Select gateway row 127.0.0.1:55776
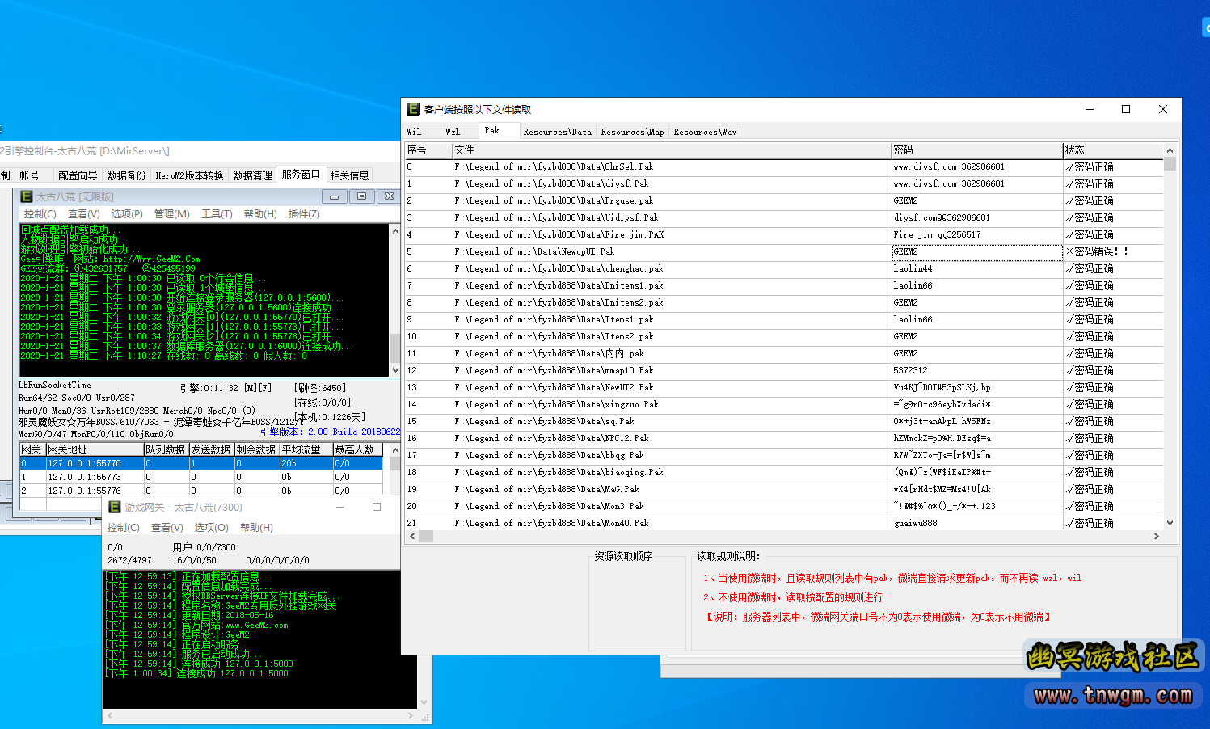 click(201, 491)
